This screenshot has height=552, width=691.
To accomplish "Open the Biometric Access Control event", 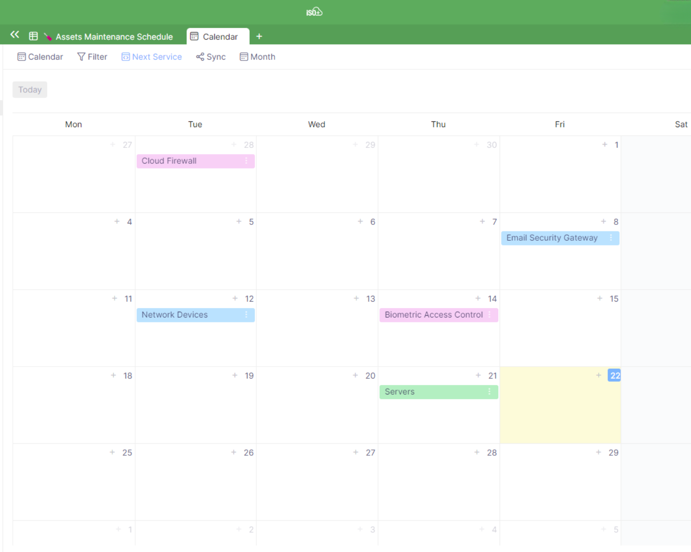I will tap(433, 315).
